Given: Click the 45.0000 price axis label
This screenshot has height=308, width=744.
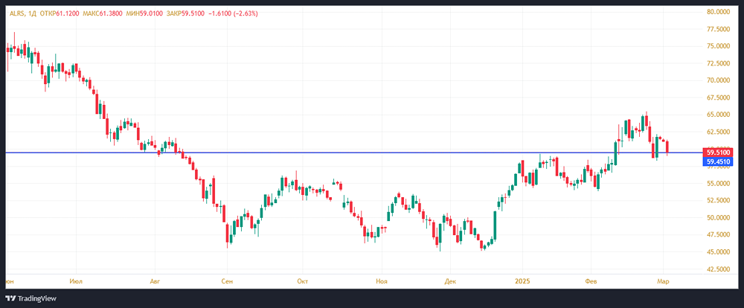Looking at the screenshot, I should 718,252.
